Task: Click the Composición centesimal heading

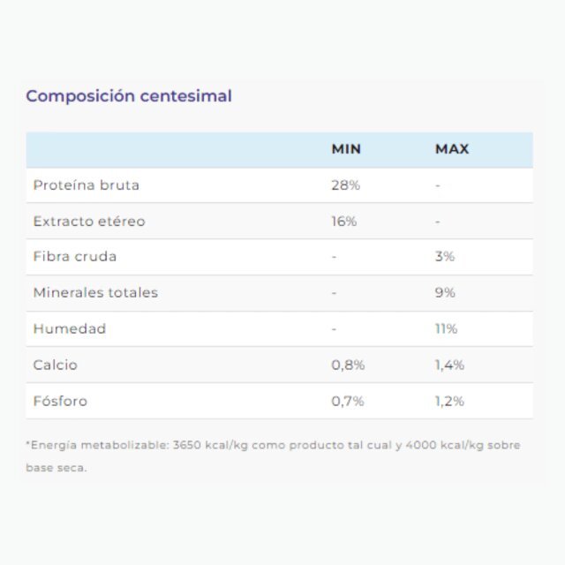Action: [x=129, y=96]
